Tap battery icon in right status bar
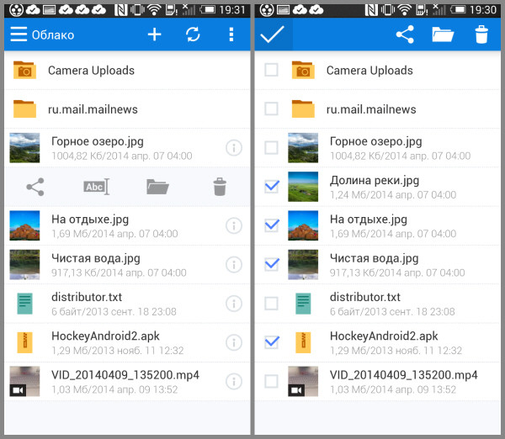Viewport: 505px width, 439px height. [x=458, y=10]
